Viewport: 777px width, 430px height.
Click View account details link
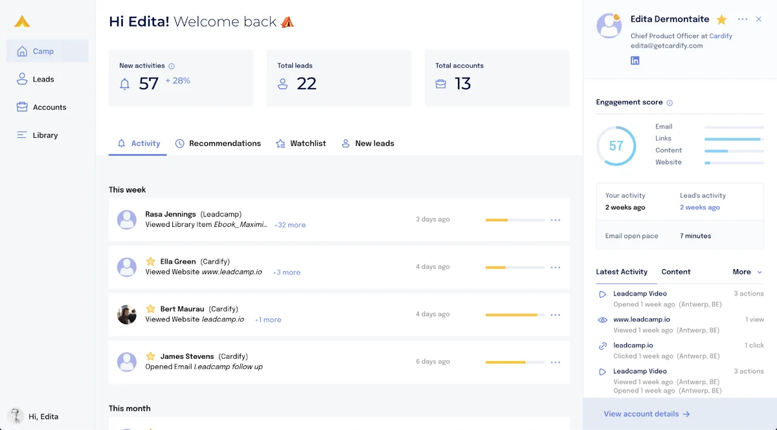pos(647,414)
